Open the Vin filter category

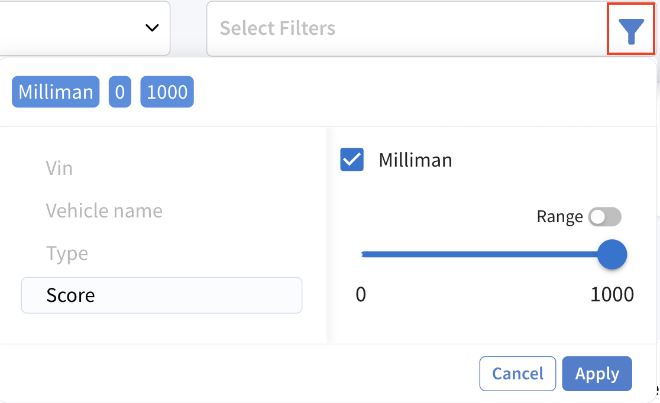pos(59,168)
